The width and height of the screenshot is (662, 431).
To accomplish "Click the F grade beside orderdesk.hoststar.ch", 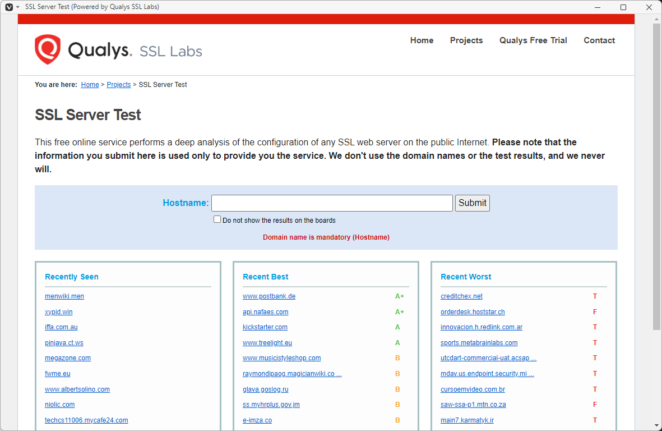I will pyautogui.click(x=595, y=312).
